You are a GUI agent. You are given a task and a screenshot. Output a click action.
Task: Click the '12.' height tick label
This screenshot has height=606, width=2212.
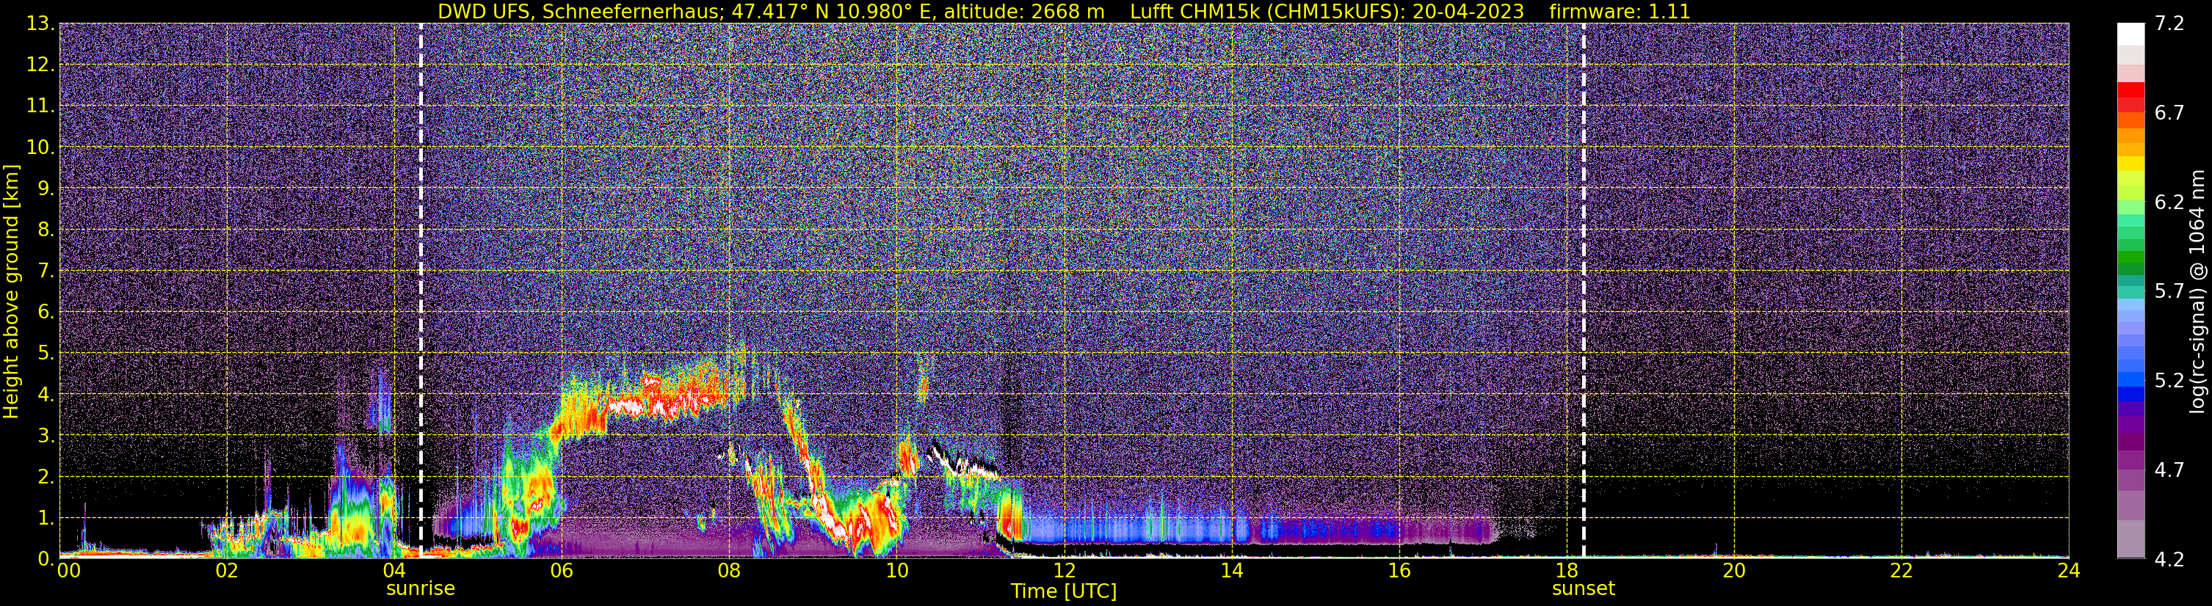40,65
